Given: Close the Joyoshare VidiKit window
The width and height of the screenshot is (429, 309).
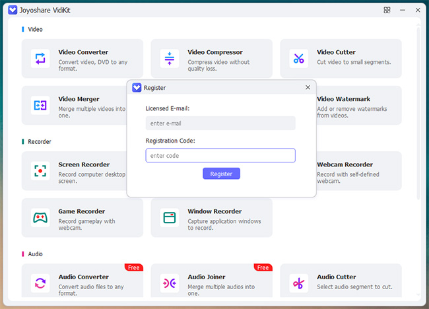Looking at the screenshot, I should coord(418,10).
